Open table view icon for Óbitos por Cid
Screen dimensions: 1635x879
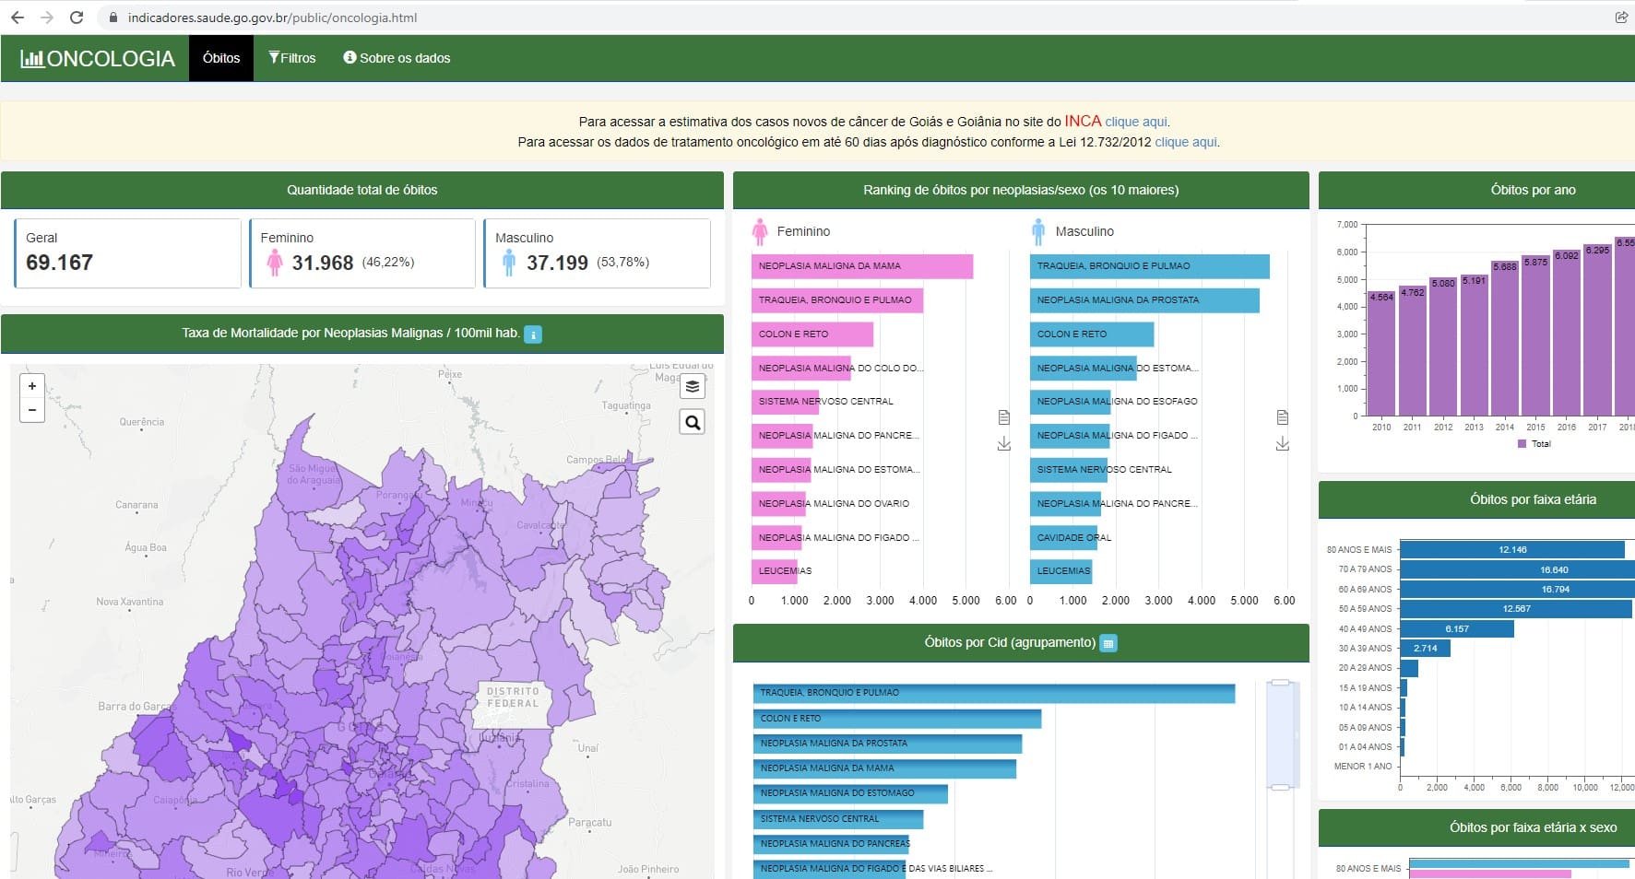click(x=1108, y=644)
